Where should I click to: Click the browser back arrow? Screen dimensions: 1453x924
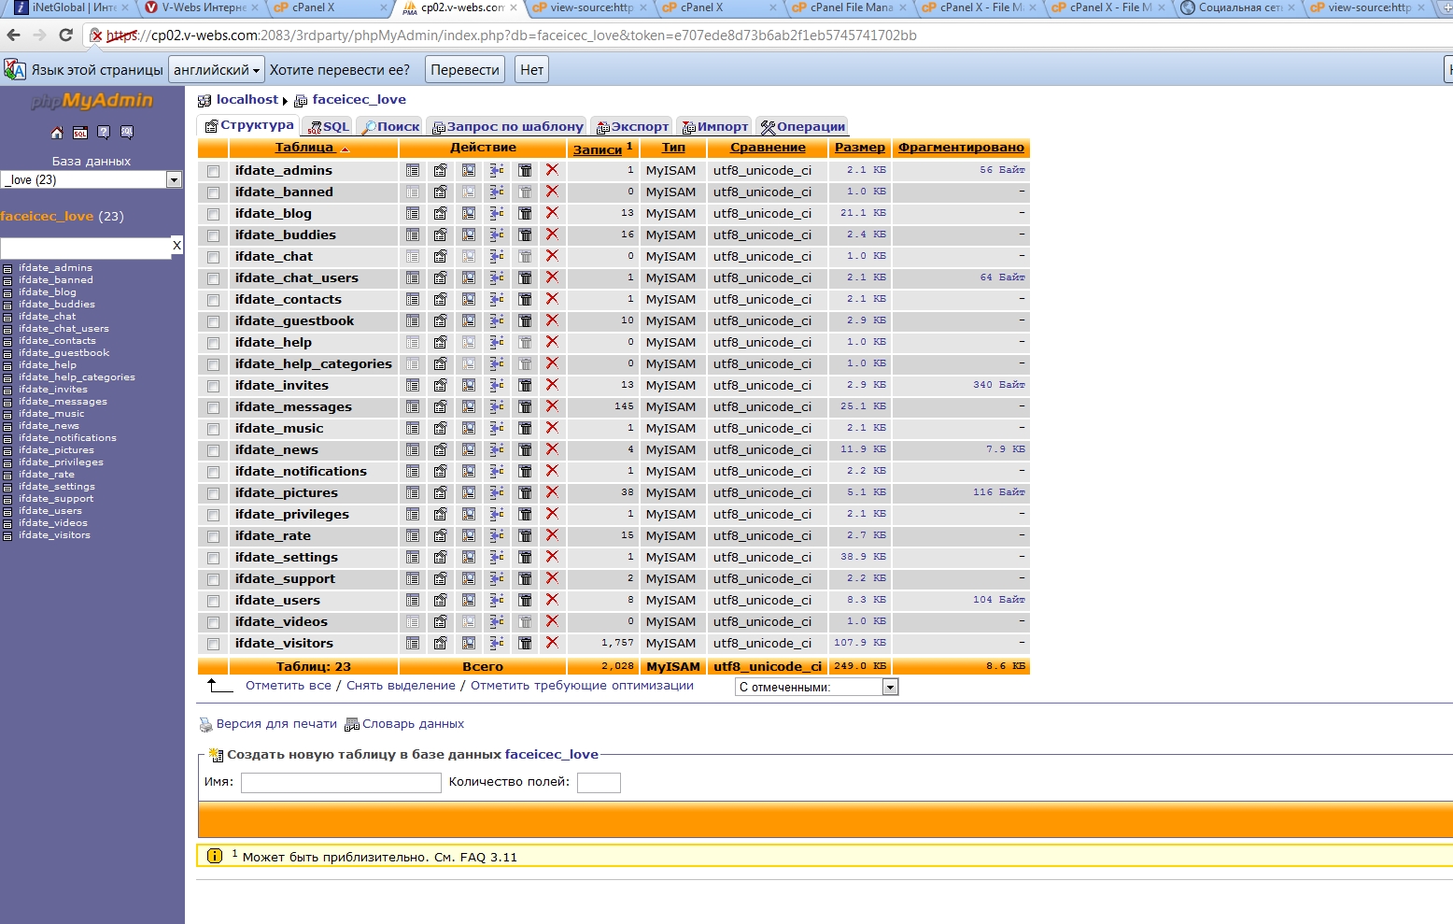click(x=13, y=36)
